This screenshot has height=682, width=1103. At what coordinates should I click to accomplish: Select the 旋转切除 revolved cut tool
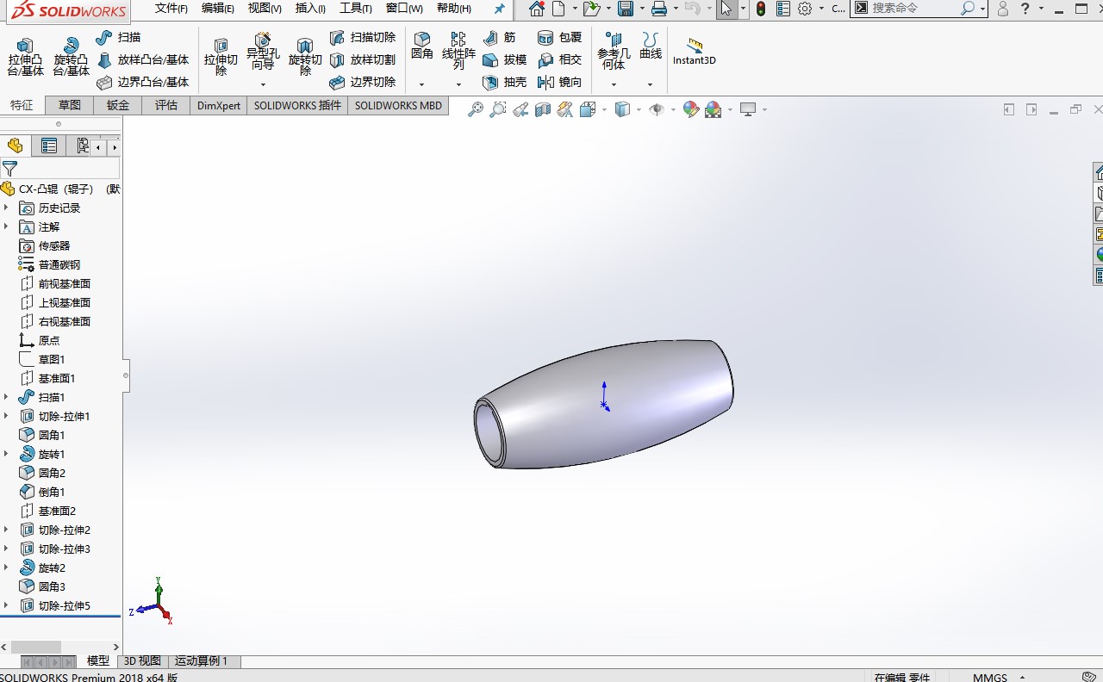(x=305, y=57)
